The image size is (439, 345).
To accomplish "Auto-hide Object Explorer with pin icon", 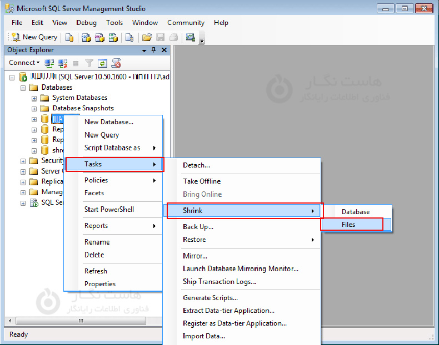I will [x=154, y=50].
